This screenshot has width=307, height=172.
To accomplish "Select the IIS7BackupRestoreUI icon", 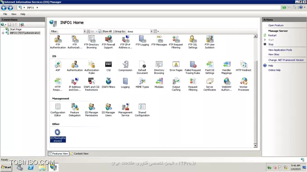I will coord(58,135).
